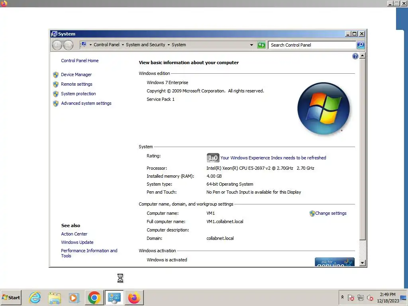
Task: Click the shield icon beside System protection
Action: click(56, 94)
